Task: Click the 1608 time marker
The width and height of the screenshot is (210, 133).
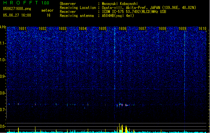Action: pyautogui.click(x=162, y=29)
